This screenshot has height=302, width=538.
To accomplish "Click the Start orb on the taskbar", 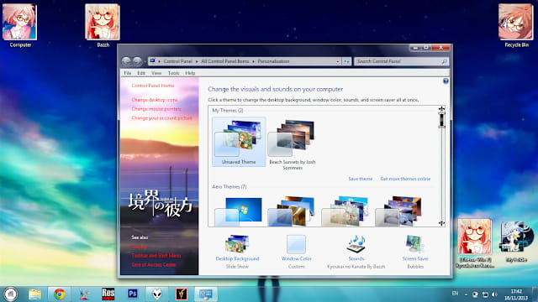I will [10, 294].
